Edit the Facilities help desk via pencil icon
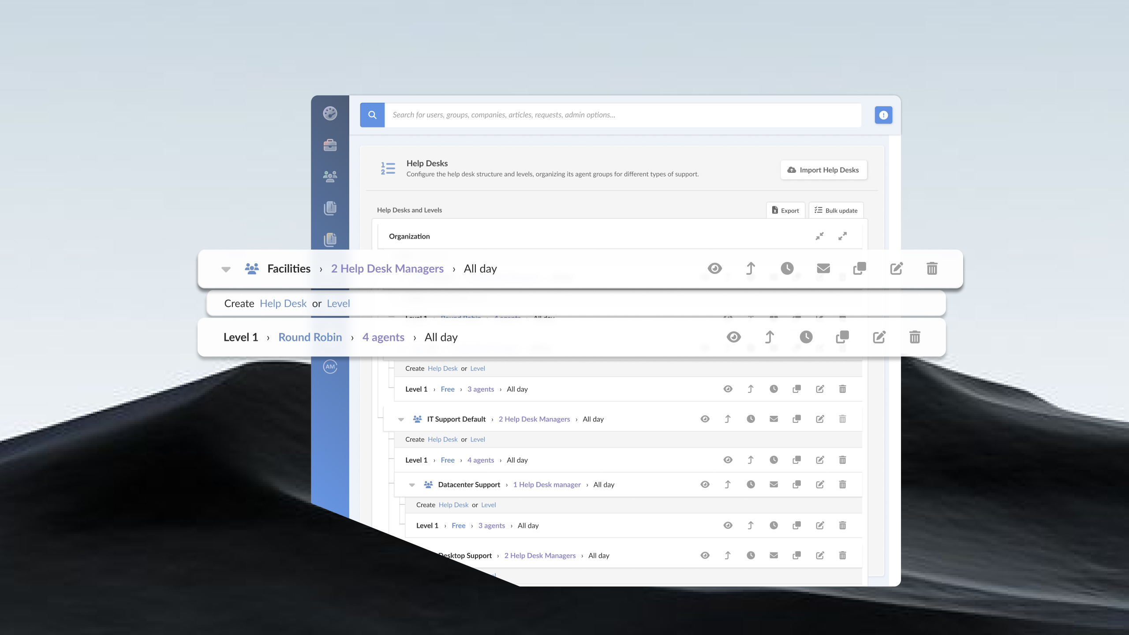 click(x=896, y=269)
